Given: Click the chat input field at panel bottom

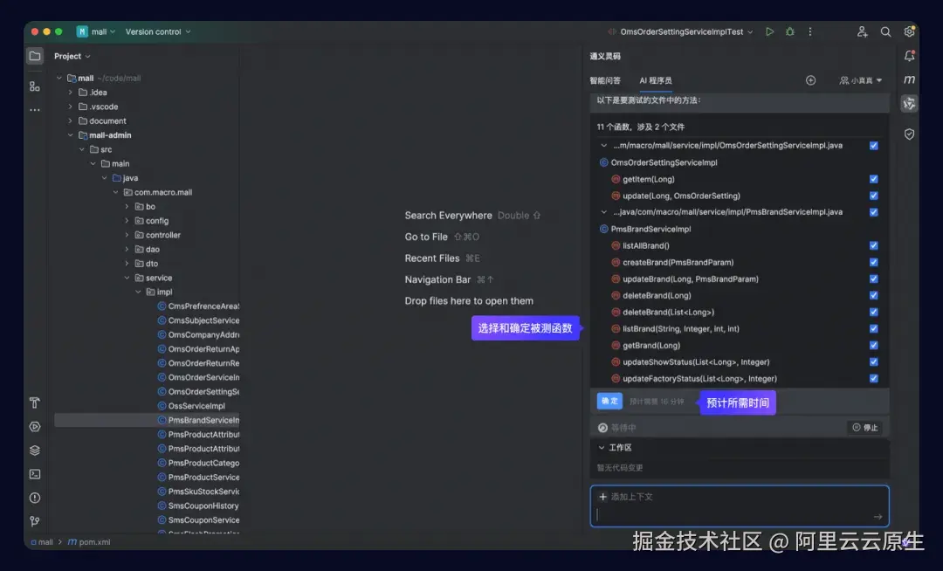Looking at the screenshot, I should pos(740,514).
